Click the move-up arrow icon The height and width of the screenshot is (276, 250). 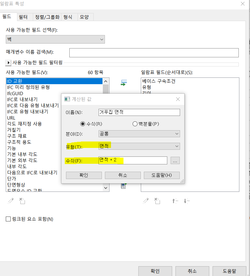coord(175,201)
